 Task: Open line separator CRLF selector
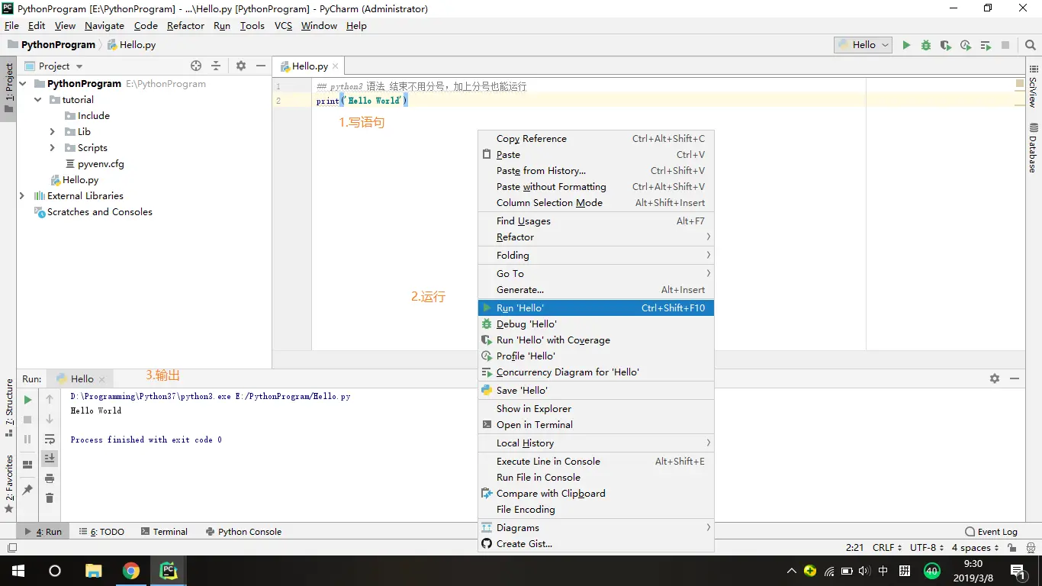(x=887, y=548)
